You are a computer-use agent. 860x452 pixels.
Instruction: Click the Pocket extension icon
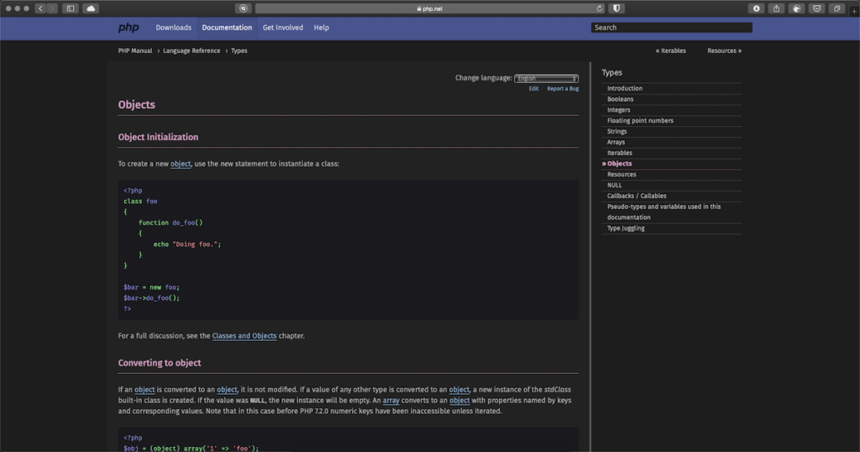tap(816, 8)
